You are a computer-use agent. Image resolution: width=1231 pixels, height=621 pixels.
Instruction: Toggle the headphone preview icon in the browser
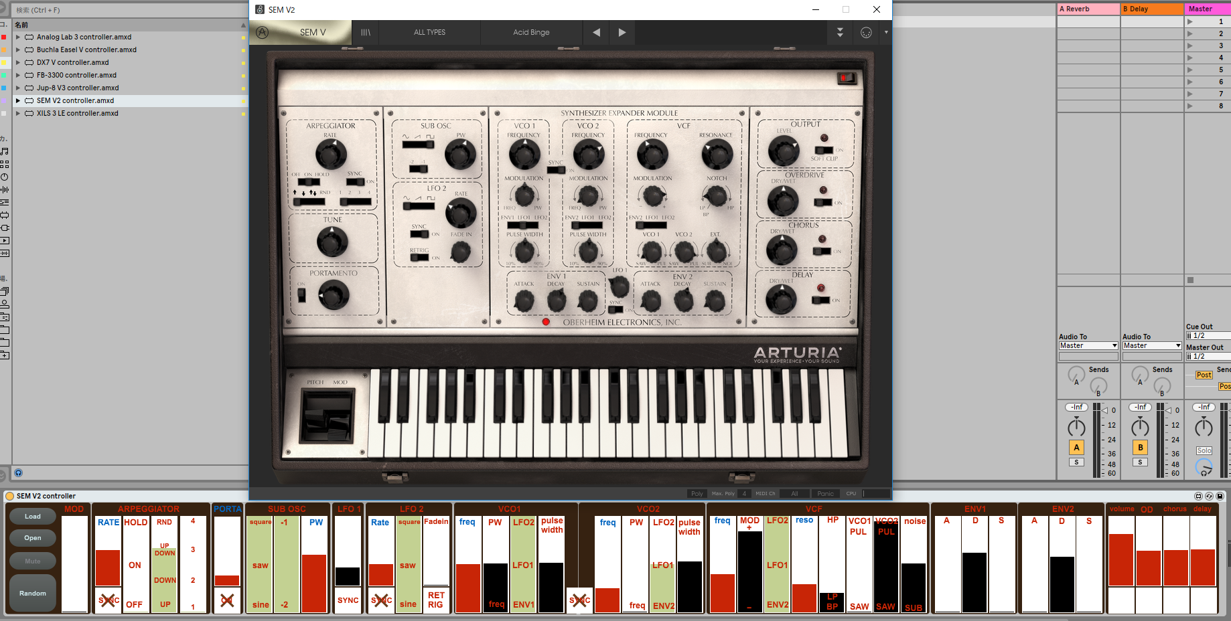(19, 472)
